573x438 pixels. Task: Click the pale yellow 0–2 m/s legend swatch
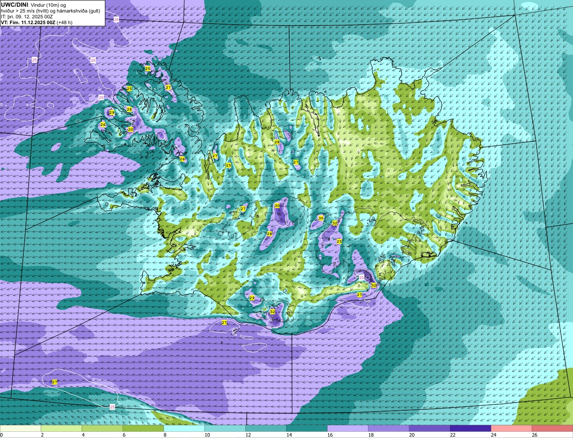coord(20,429)
